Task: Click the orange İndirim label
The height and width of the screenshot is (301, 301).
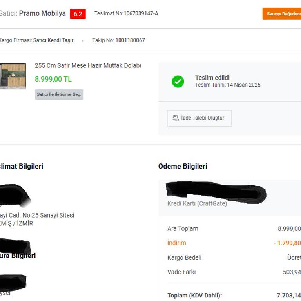Action: pos(177,243)
